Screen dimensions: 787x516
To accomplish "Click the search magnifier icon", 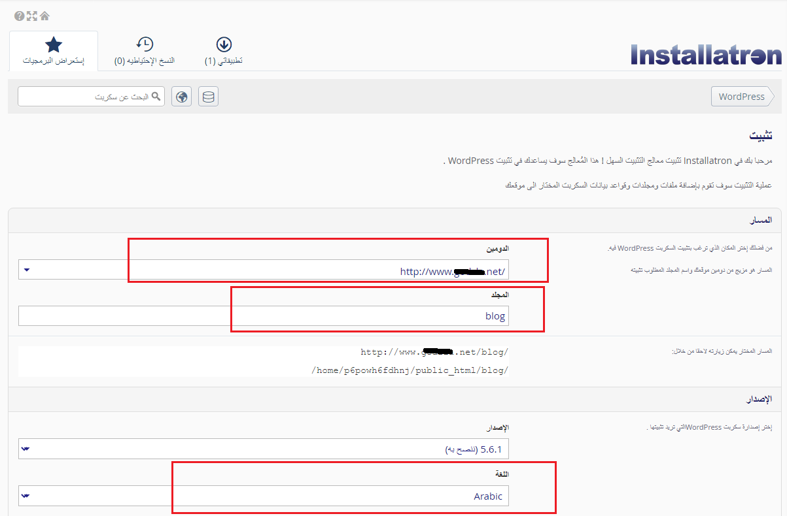I will 156,97.
